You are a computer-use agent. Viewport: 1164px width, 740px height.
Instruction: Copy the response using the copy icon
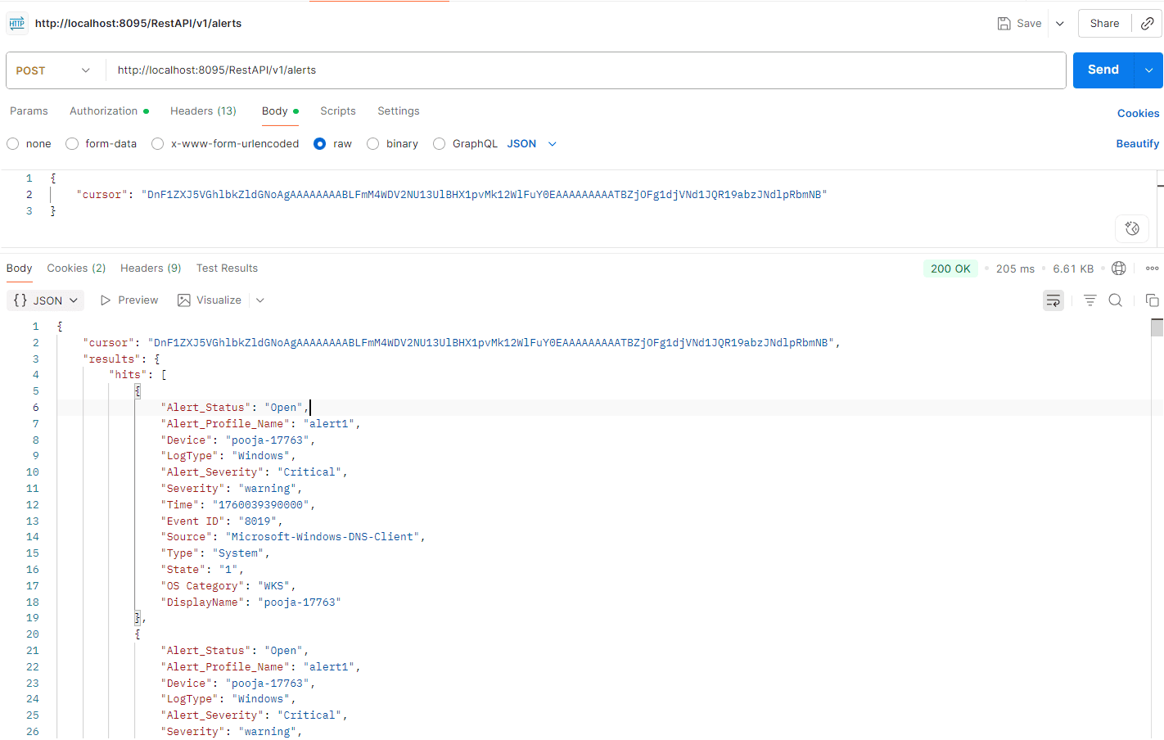tap(1152, 300)
